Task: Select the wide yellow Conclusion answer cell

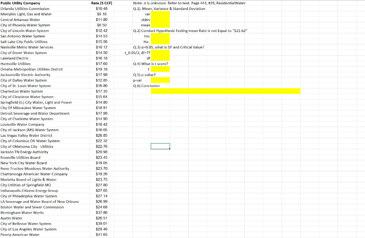Action: (225, 91)
